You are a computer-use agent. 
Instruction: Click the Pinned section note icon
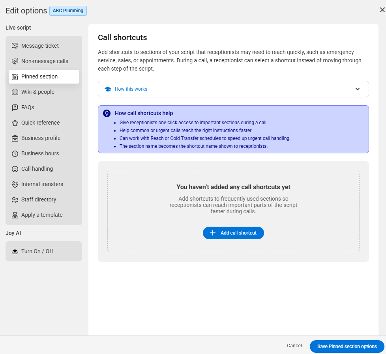pos(15,77)
